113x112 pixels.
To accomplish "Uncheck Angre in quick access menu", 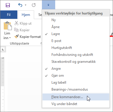I will [76, 69].
